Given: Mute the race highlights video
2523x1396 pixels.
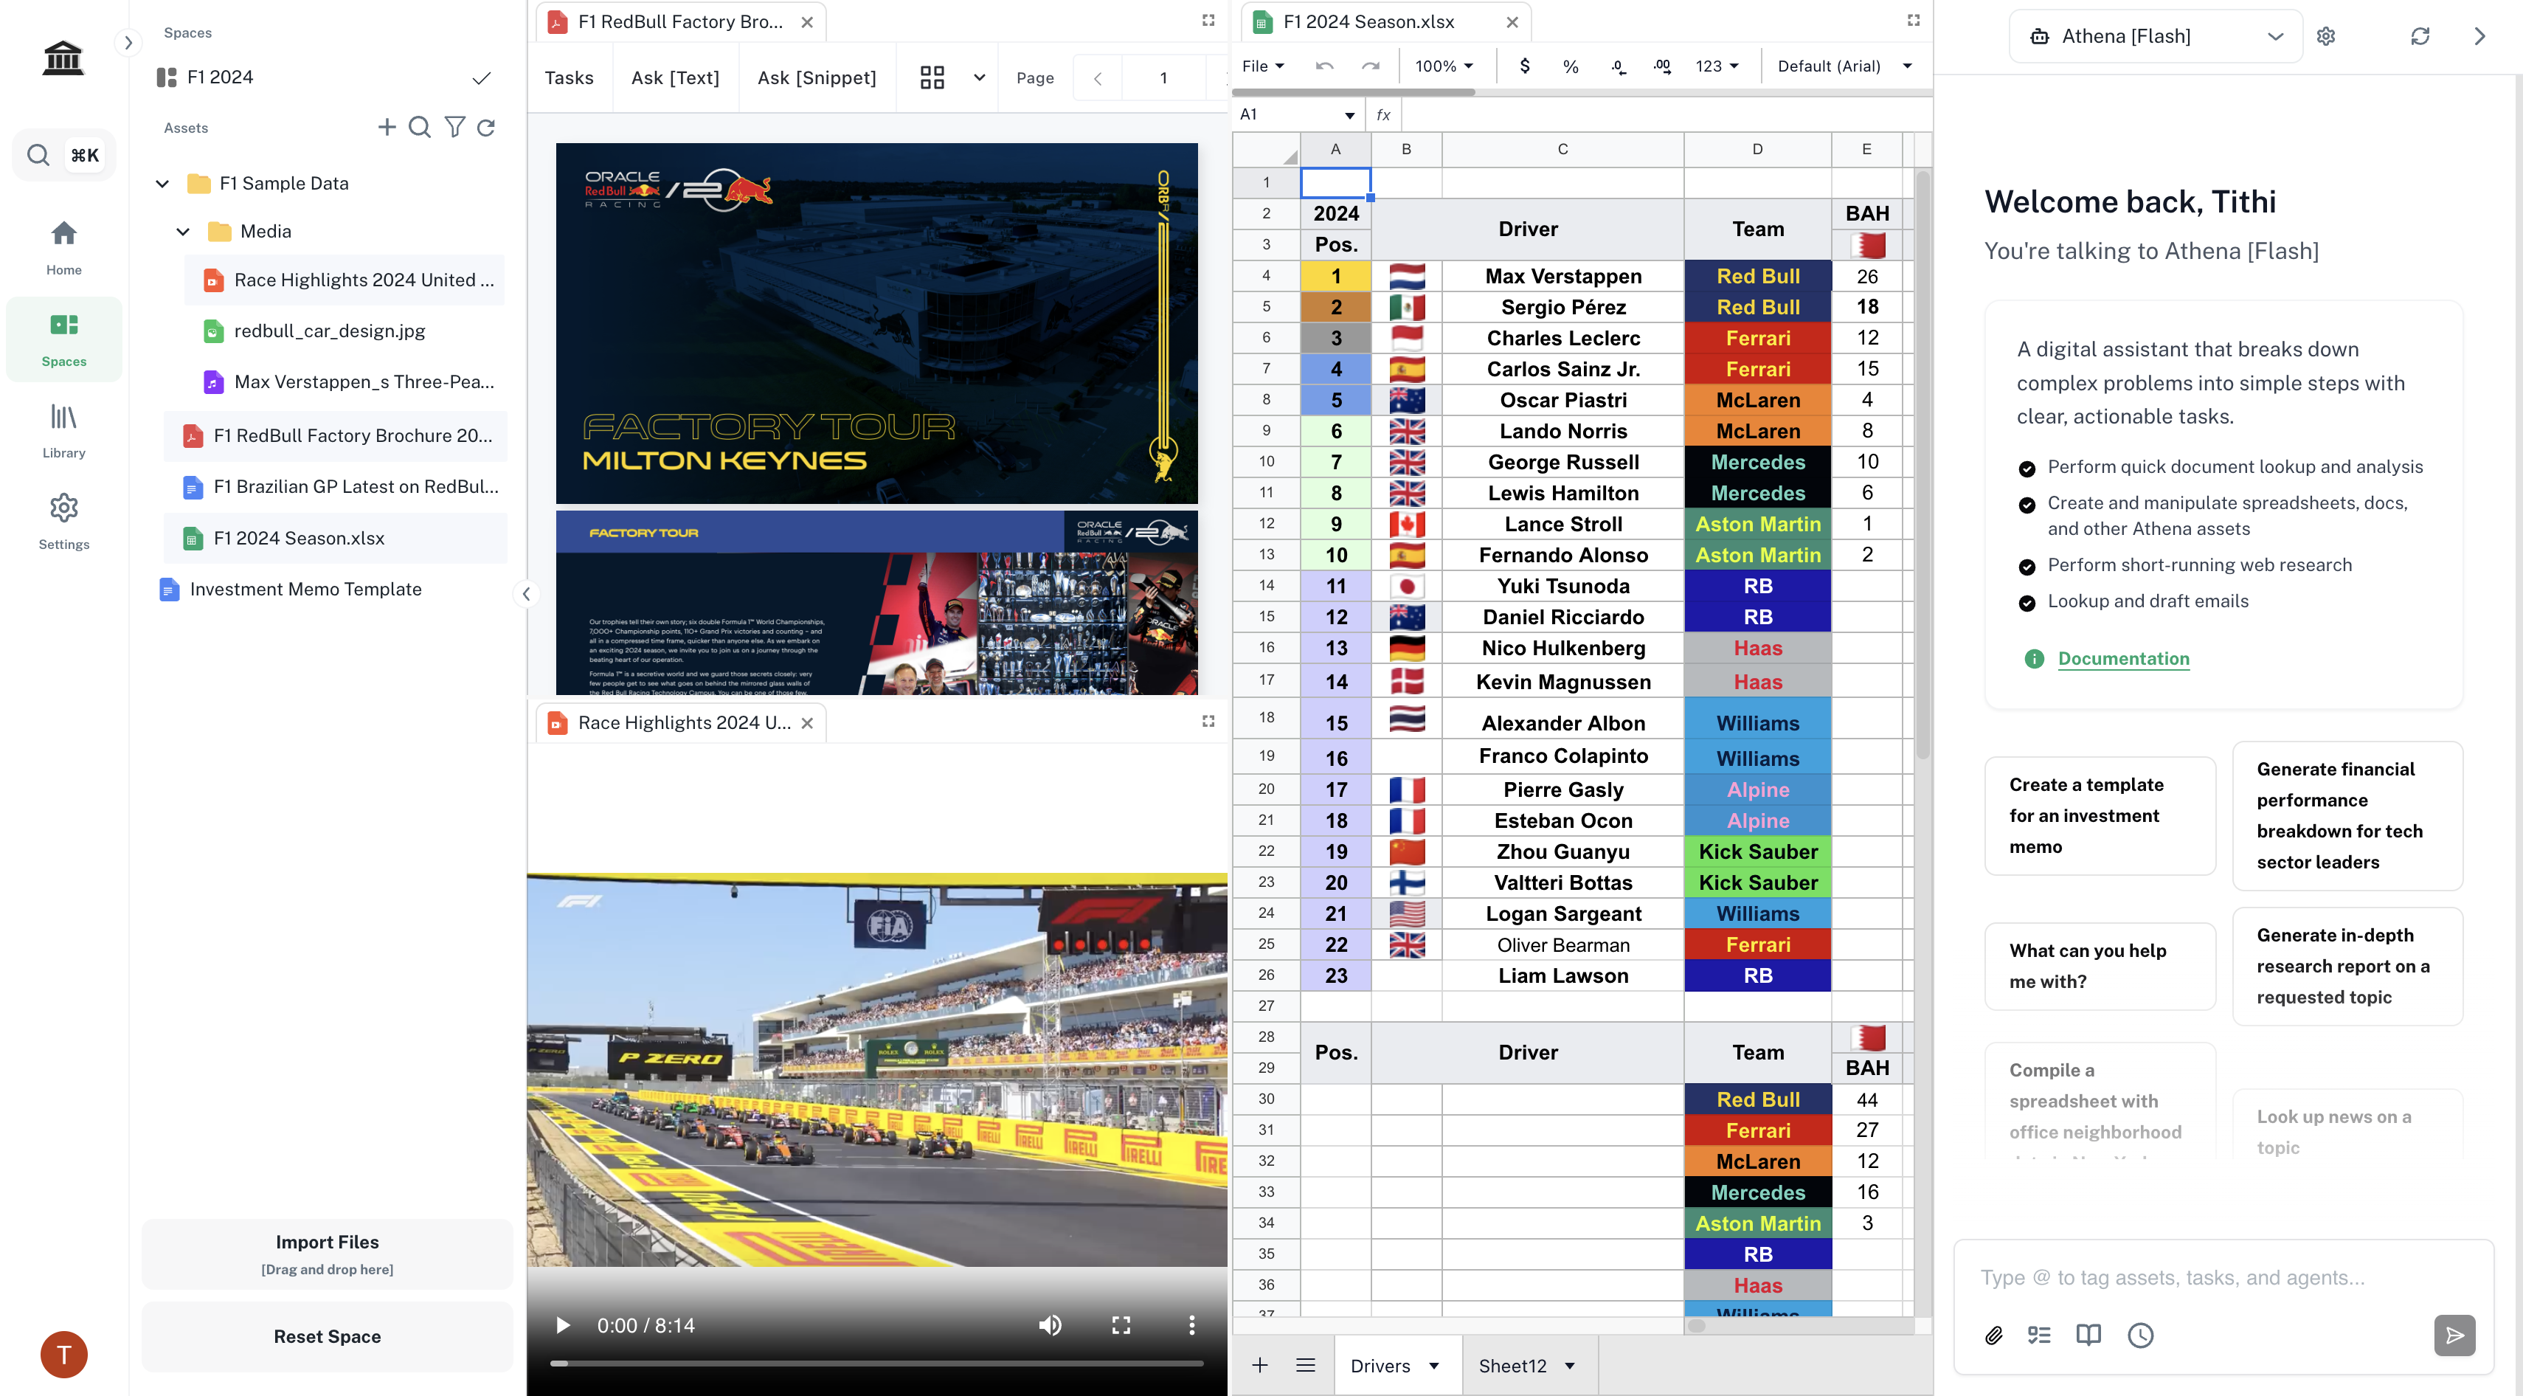Looking at the screenshot, I should pyautogui.click(x=1049, y=1325).
